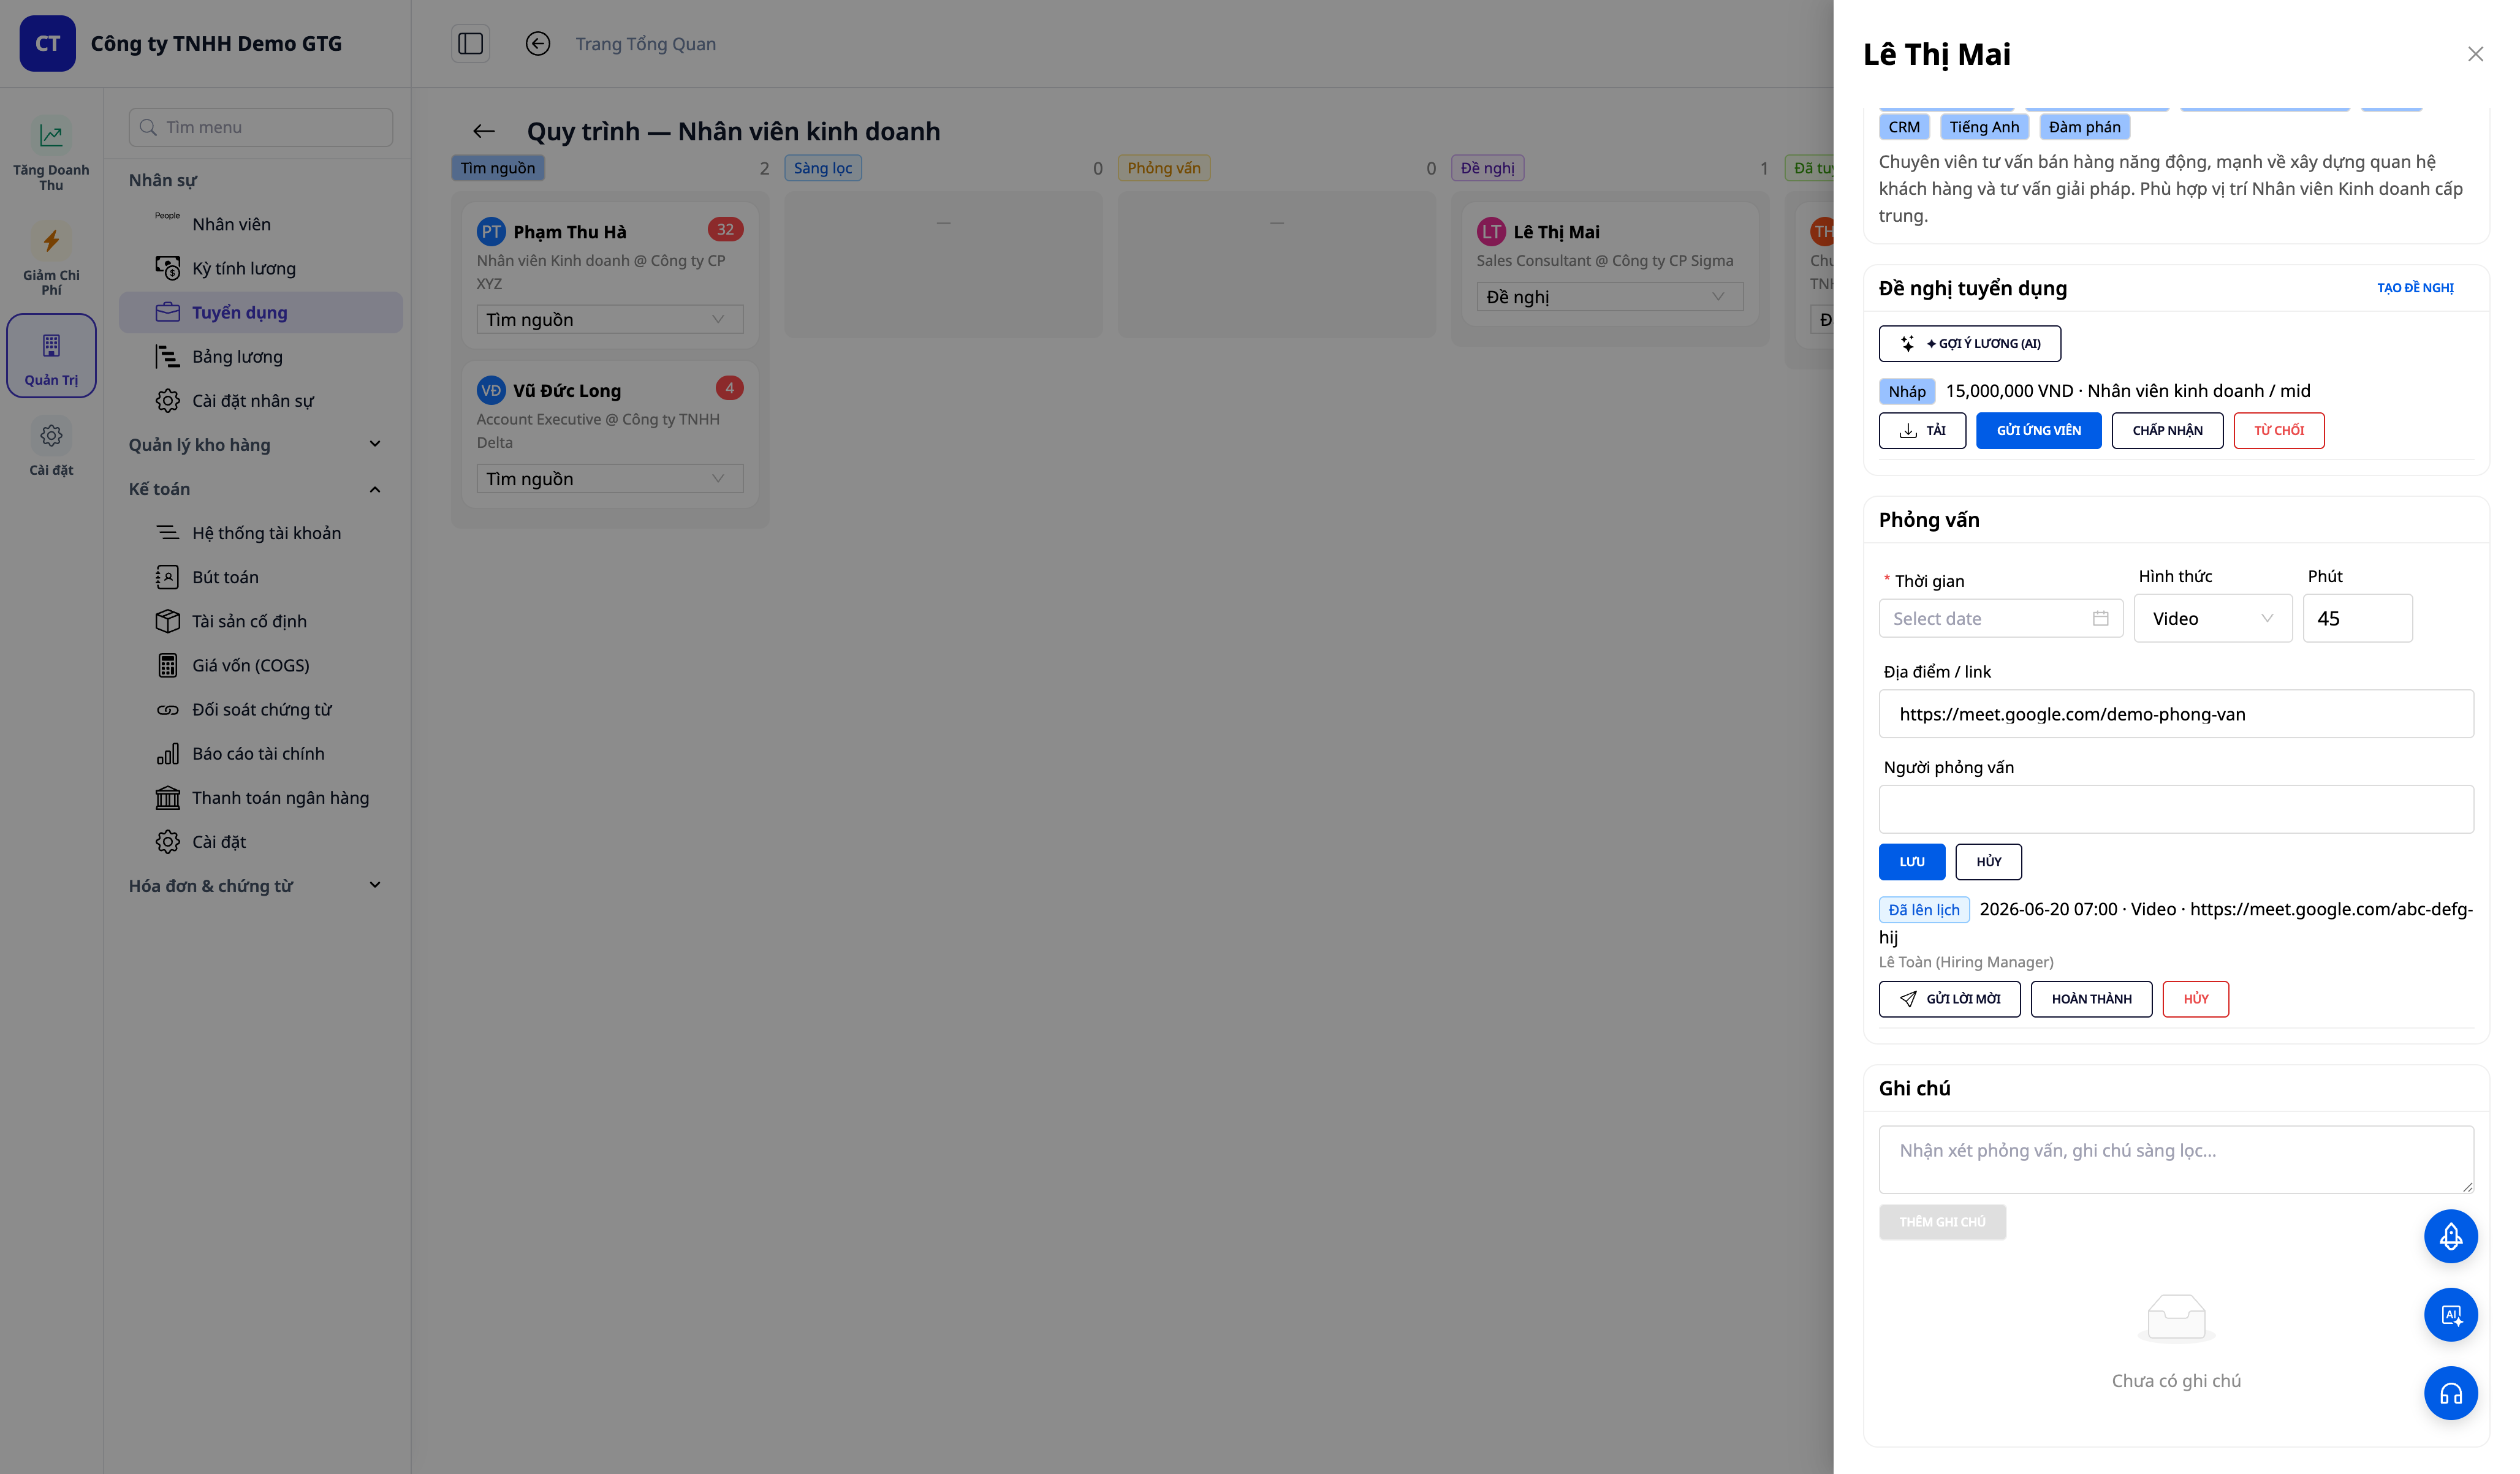The height and width of the screenshot is (1474, 2520).
Task: Click GỬI LỜI MỜI button
Action: click(x=1949, y=998)
